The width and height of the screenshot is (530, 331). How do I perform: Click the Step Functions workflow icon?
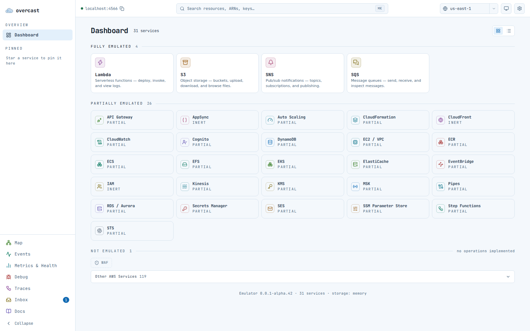(x=441, y=209)
